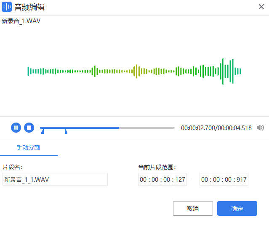
Task: Confirm with the 确定 button
Action: pyautogui.click(x=237, y=208)
